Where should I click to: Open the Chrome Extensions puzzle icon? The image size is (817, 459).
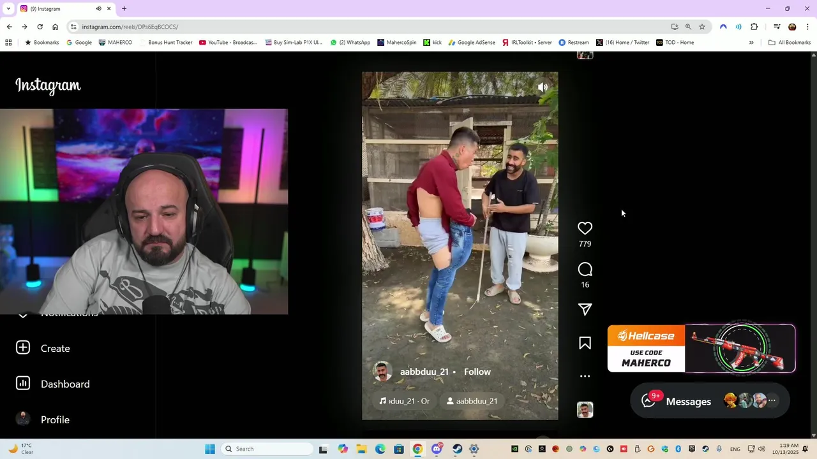(x=754, y=27)
